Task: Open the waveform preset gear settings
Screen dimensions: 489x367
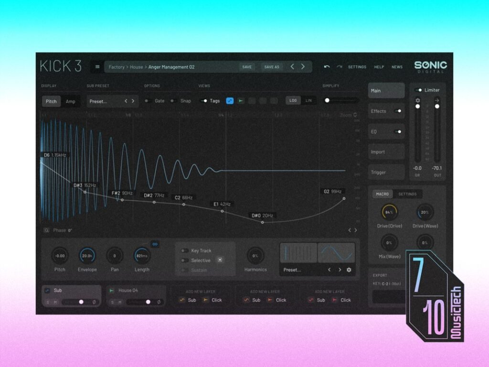Action: [x=349, y=270]
